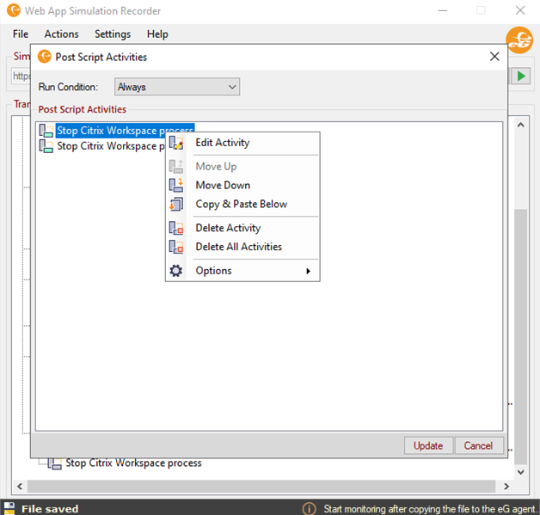Click the vertical scrollbar thumb in main window
The width and height of the screenshot is (540, 515).
(x=521, y=336)
